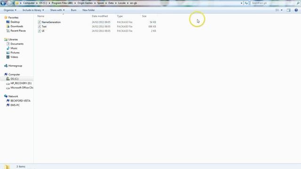Click OS (C:) in the address breadcrumb
The image size is (301, 169).
tap(43, 3)
